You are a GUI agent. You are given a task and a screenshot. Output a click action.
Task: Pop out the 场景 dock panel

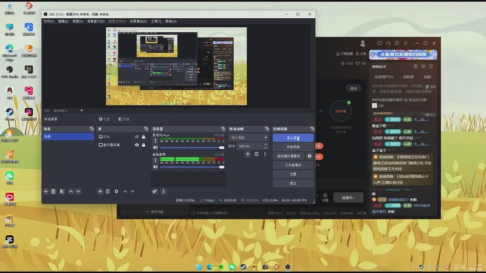coord(92,129)
